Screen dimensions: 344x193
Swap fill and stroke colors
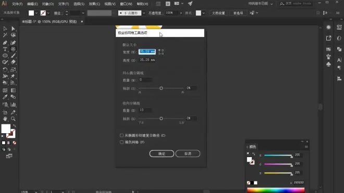tap(14, 126)
